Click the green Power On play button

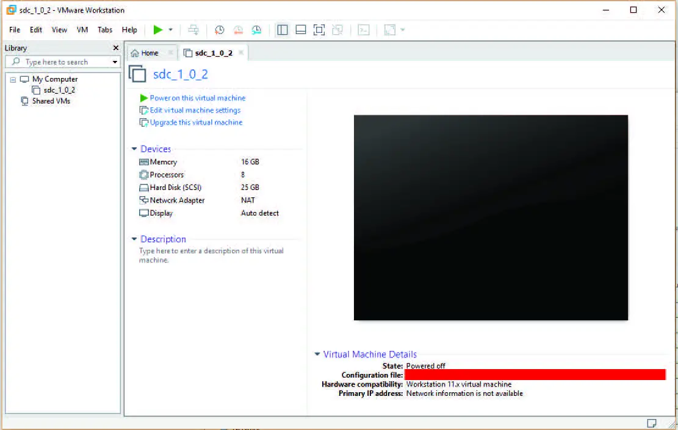coord(157,30)
